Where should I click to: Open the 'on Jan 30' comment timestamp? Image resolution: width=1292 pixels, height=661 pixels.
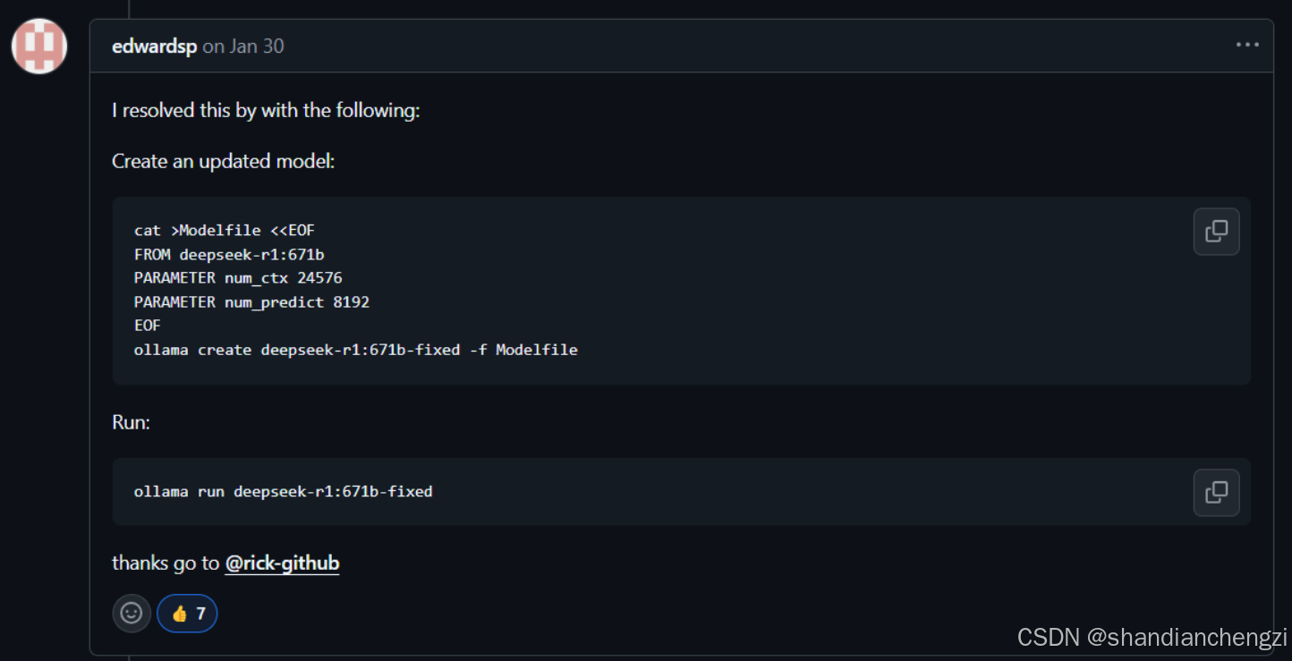pyautogui.click(x=243, y=47)
